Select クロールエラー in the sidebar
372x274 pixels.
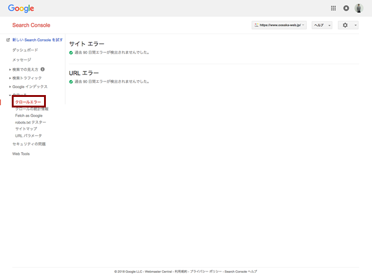(28, 102)
